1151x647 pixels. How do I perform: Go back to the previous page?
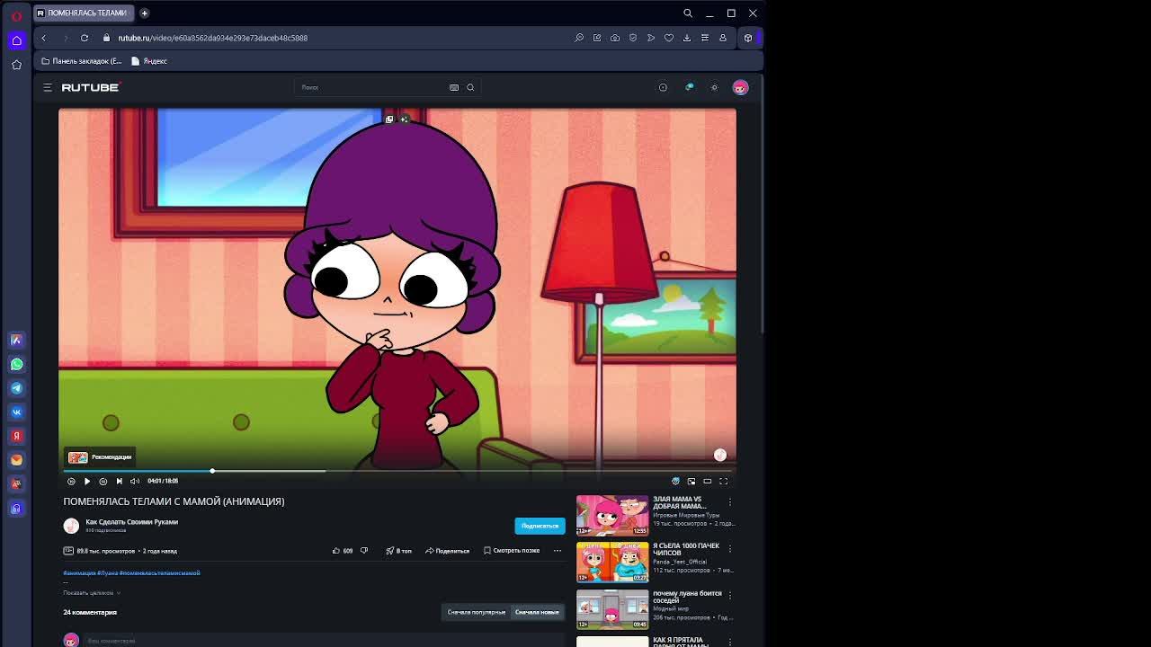pyautogui.click(x=43, y=38)
